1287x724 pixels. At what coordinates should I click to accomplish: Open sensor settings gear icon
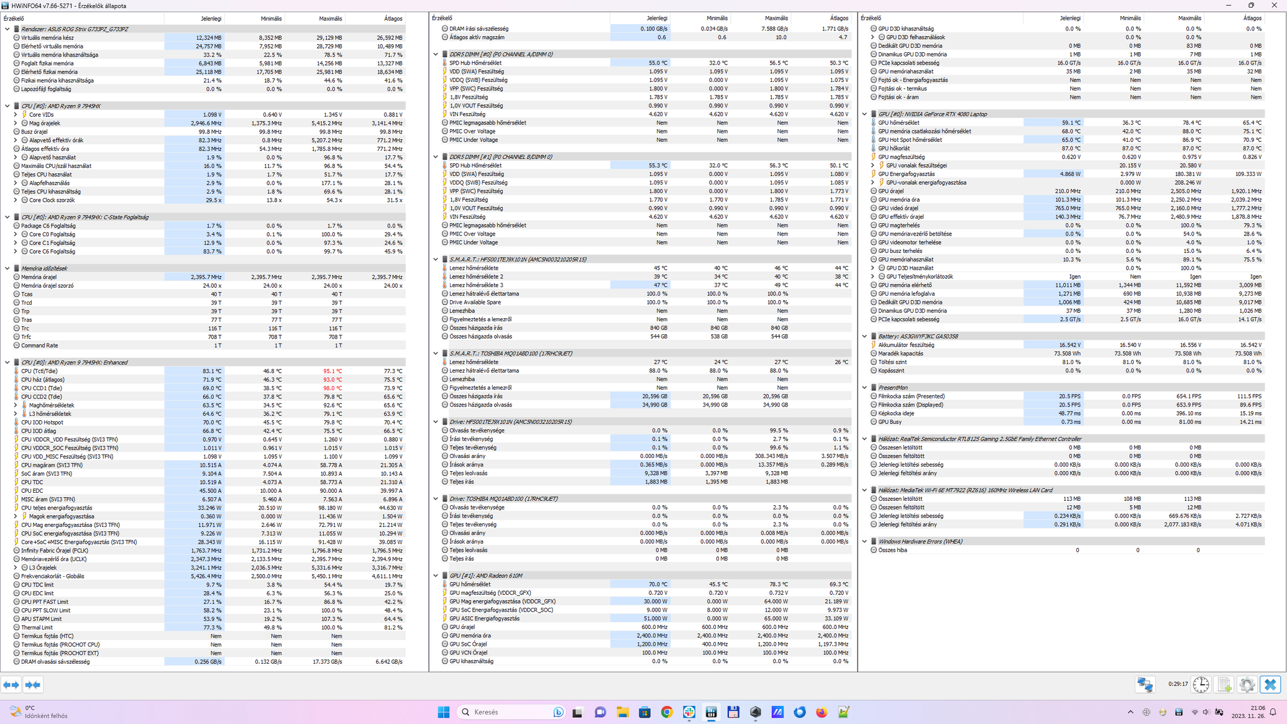[1247, 685]
